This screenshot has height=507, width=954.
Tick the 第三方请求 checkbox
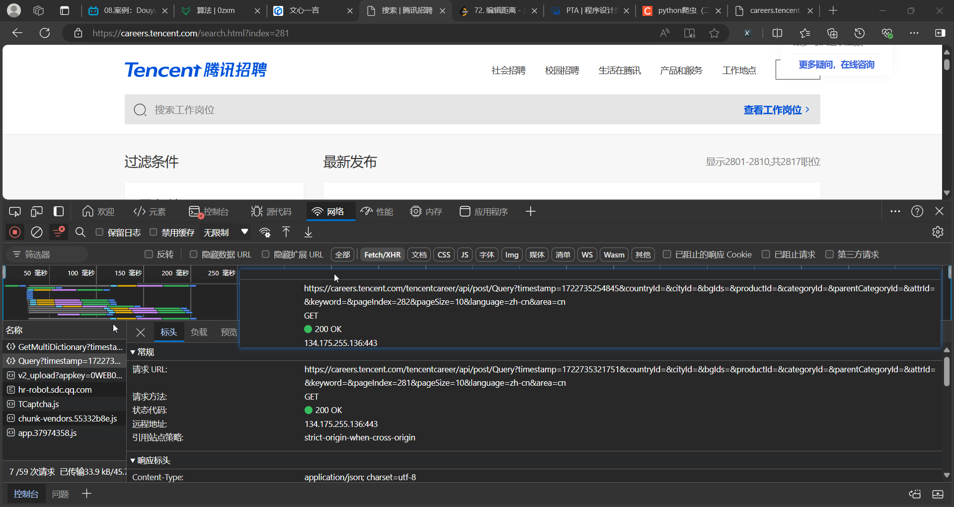click(x=829, y=254)
